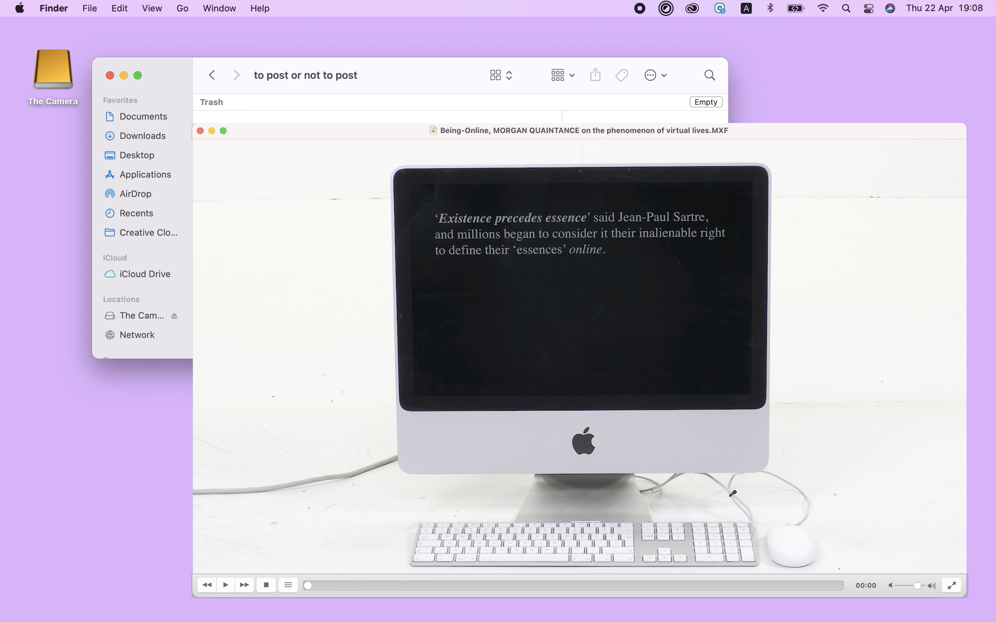The image size is (996, 622).
Task: Open AirDrop in Finder sidebar
Action: click(x=128, y=194)
